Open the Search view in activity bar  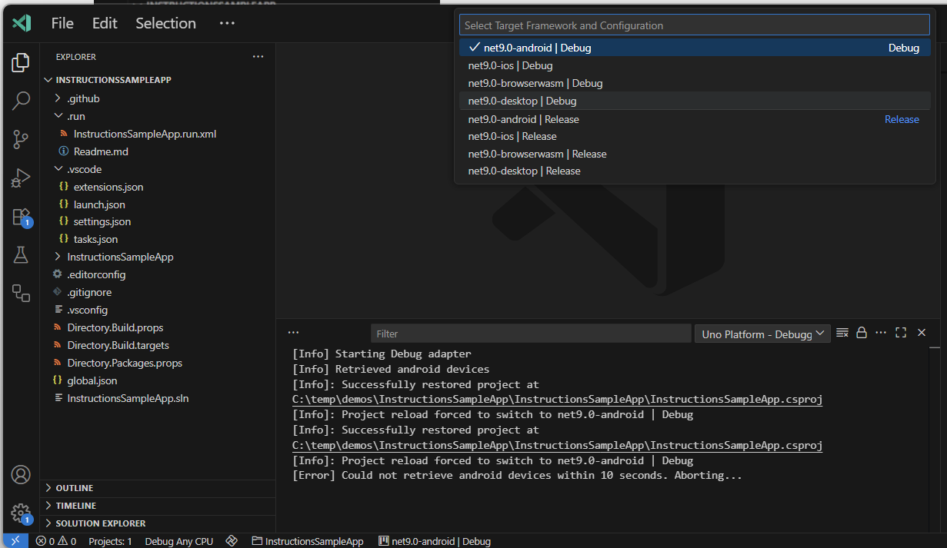pyautogui.click(x=21, y=101)
